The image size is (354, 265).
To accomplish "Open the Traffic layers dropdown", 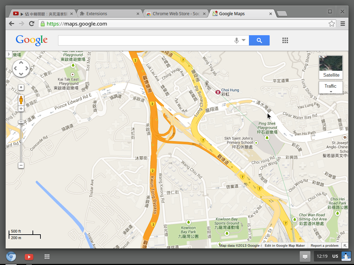I will [x=331, y=88].
